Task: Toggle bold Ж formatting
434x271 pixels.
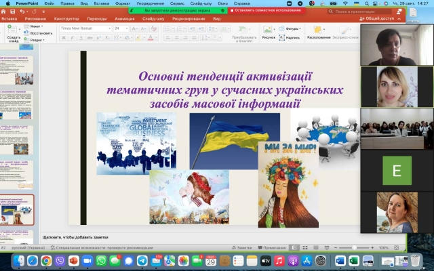Action: coord(64,38)
